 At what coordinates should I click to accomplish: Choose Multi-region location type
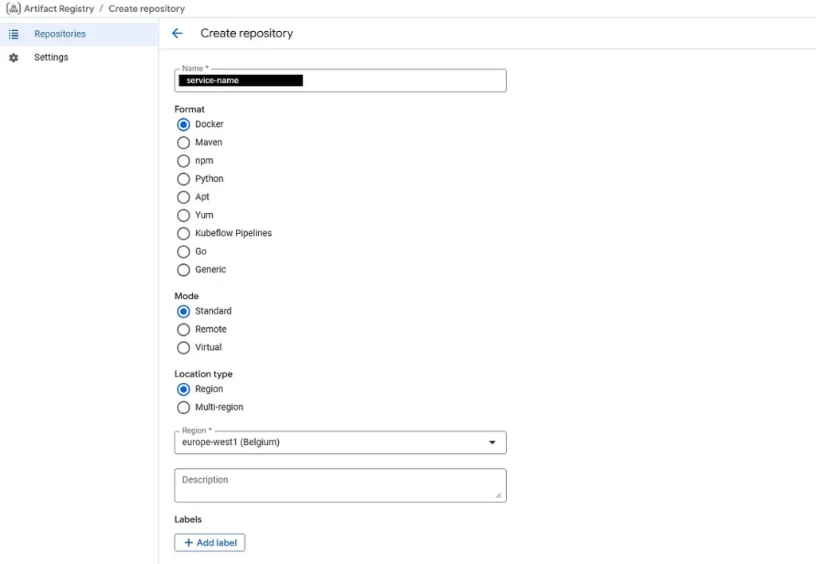pyautogui.click(x=183, y=408)
